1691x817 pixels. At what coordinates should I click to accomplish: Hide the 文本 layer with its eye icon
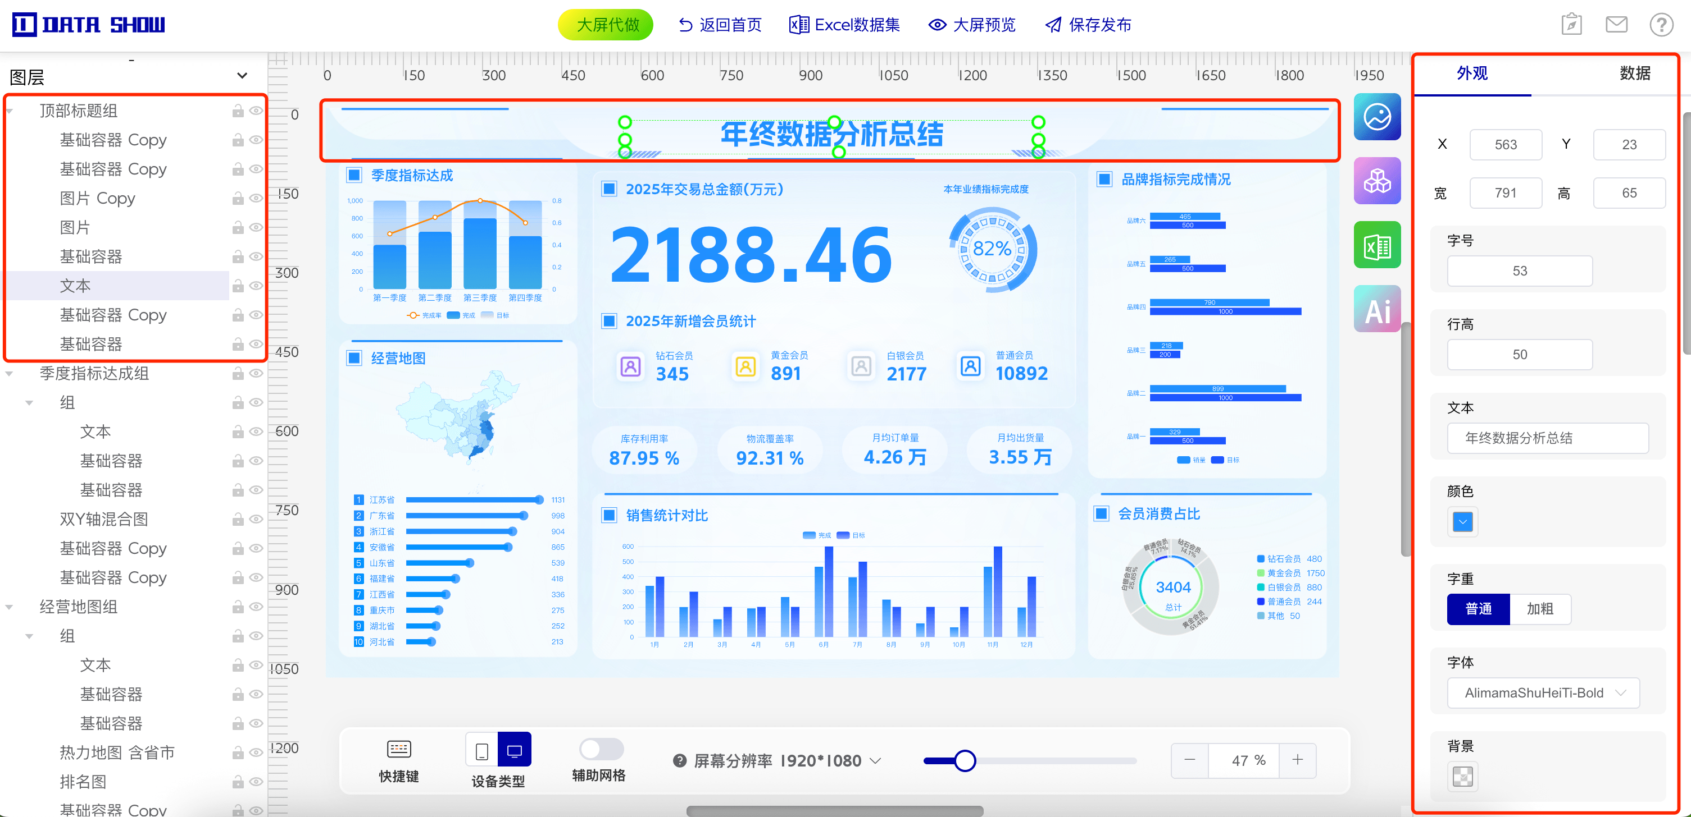coord(256,286)
